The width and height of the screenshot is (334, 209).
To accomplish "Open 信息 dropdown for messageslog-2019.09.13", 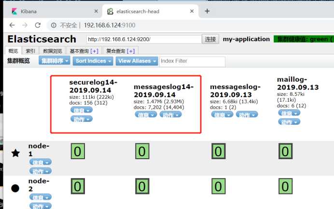I will tap(222, 115).
